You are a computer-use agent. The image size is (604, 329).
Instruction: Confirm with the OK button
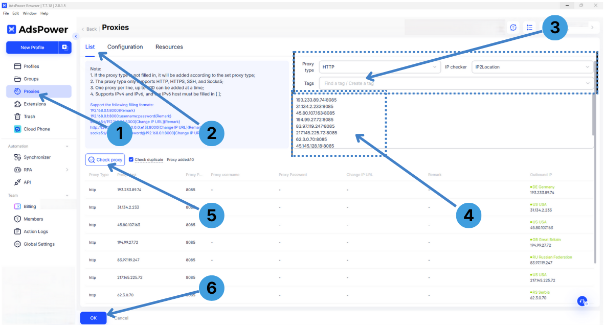point(93,318)
